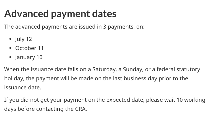The image size is (220, 116).
Task: Click the sentence introducing the 3 payments
Action: tap(74, 27)
